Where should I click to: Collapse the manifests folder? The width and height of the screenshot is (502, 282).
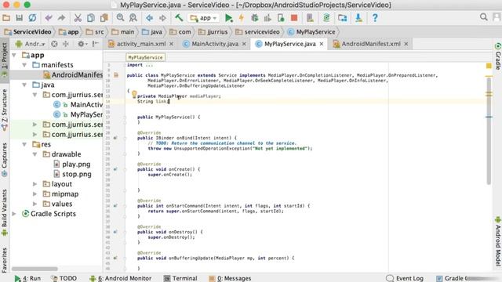tap(24, 65)
